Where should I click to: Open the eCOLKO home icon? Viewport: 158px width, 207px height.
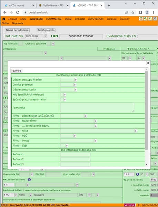[4, 19]
